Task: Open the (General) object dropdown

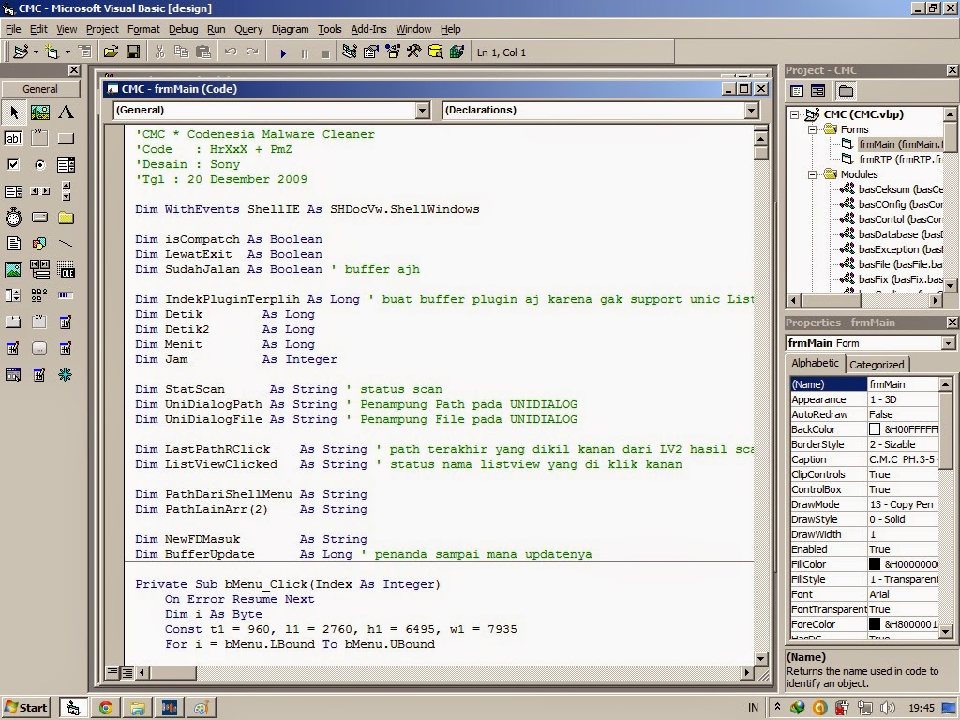Action: 422,111
